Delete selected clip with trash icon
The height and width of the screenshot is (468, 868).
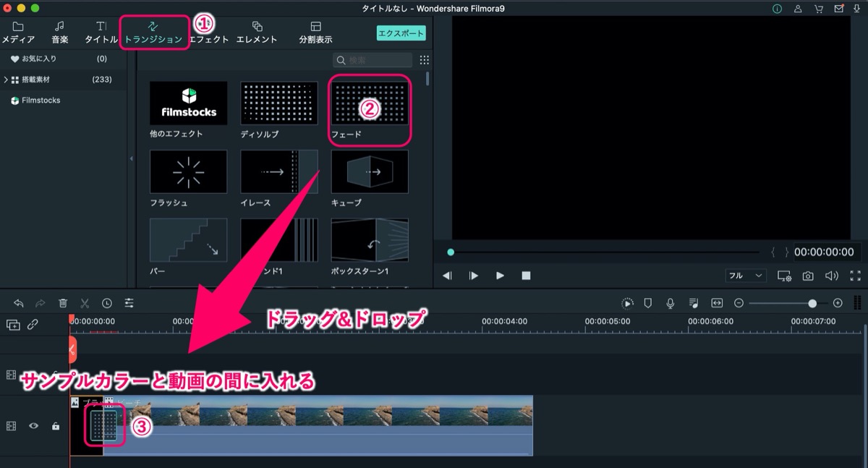pyautogui.click(x=63, y=303)
